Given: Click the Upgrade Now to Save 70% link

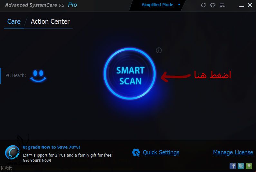Looking at the screenshot, I should coord(52,147).
